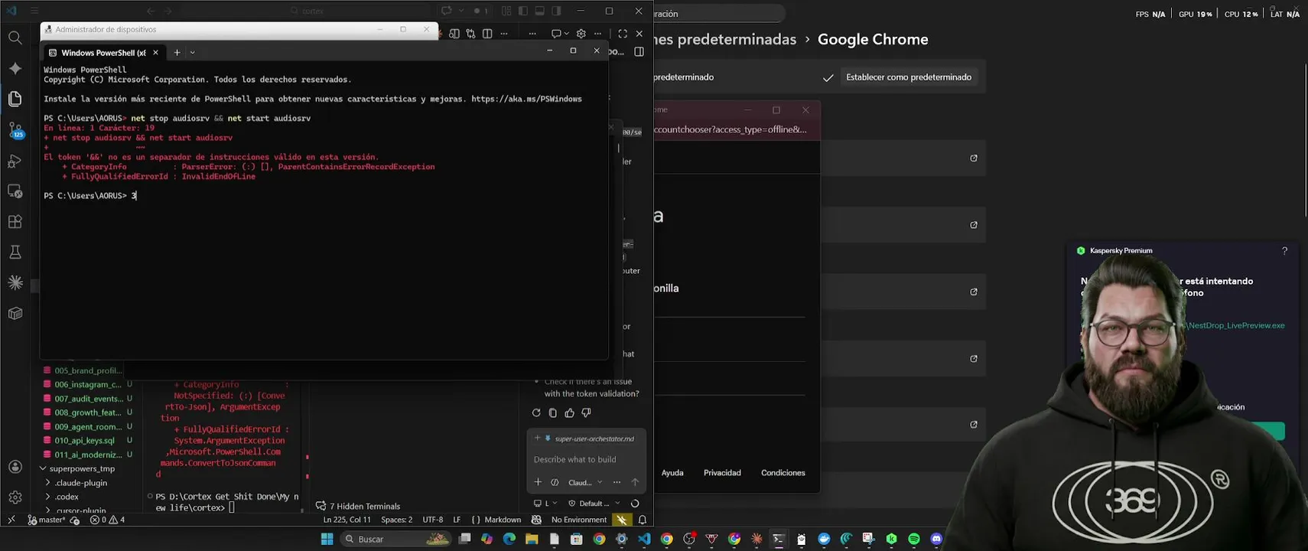Expand the .codex folder

click(x=67, y=497)
